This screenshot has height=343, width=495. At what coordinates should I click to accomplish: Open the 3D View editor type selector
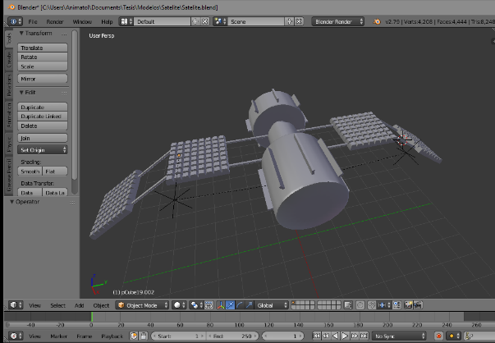16,305
